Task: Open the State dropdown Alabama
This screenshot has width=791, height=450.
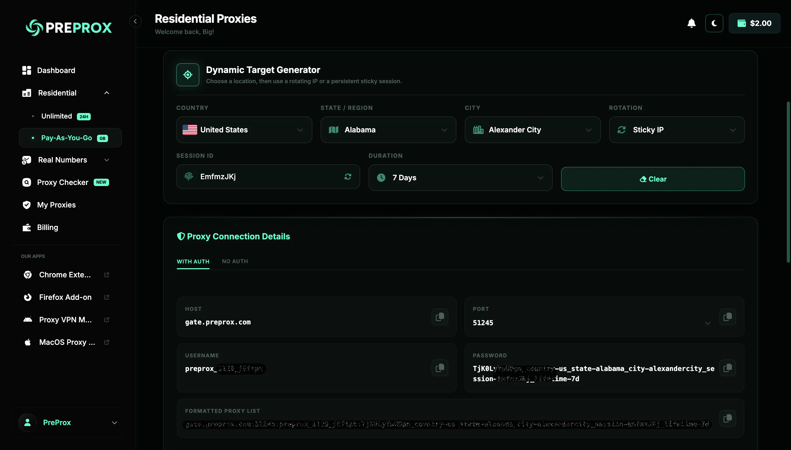Action: click(388, 130)
